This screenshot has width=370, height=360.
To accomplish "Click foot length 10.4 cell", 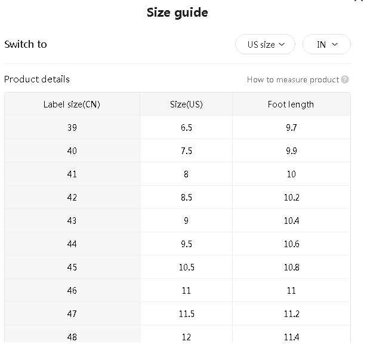I will 291,221.
